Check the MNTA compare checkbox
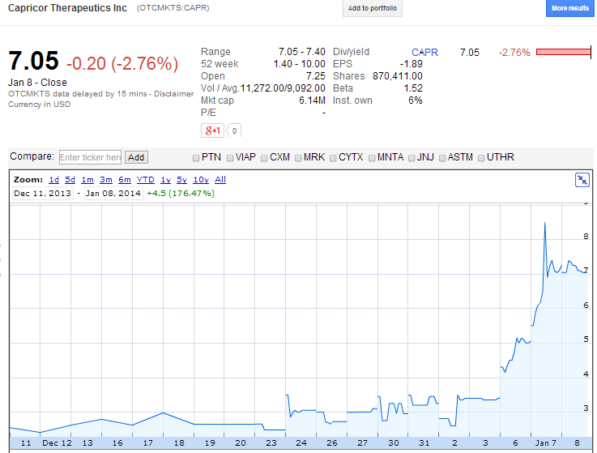 coord(372,158)
